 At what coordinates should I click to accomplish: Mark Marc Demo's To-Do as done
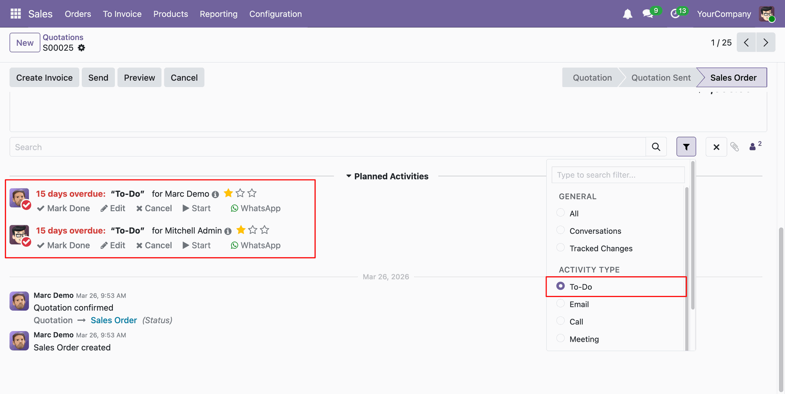coord(63,208)
